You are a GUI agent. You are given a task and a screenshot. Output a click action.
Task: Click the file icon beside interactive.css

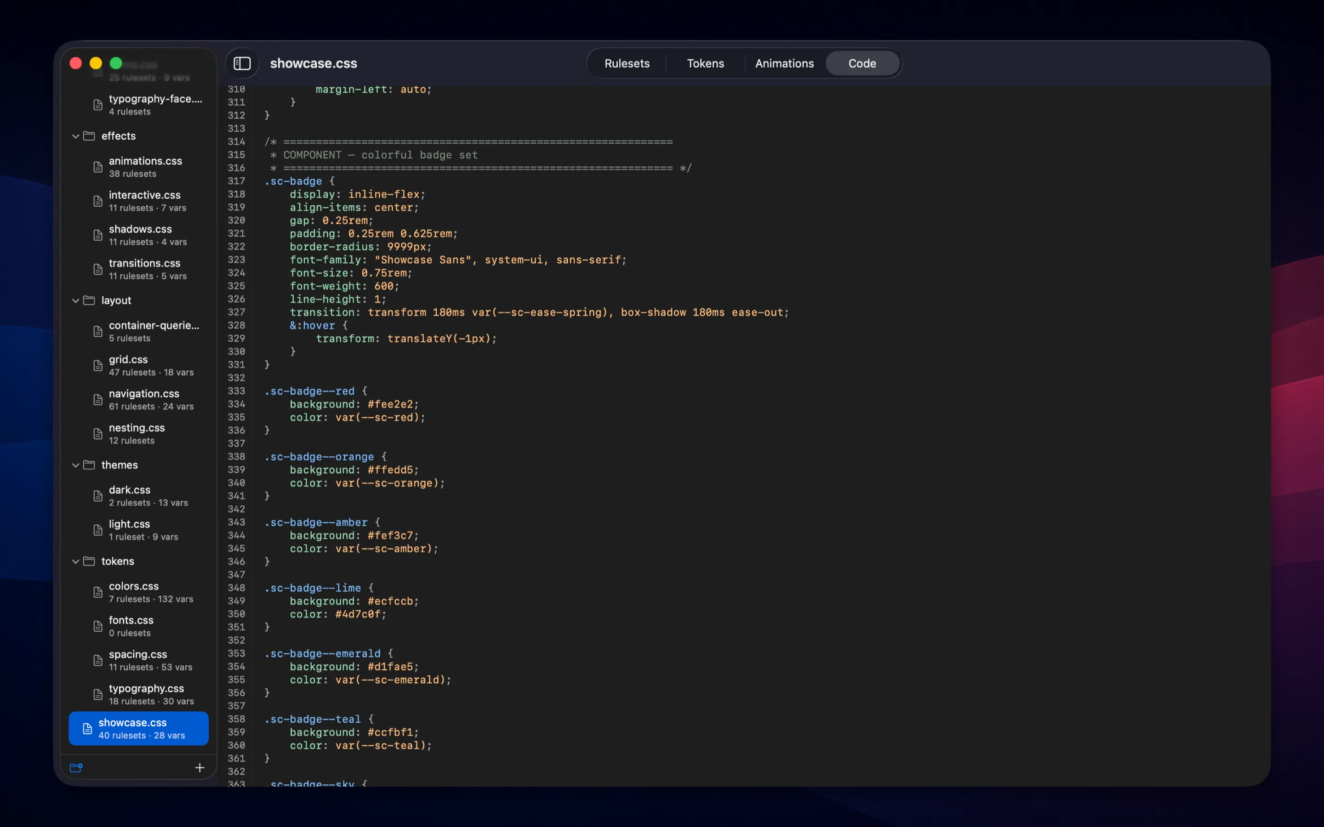click(x=98, y=201)
